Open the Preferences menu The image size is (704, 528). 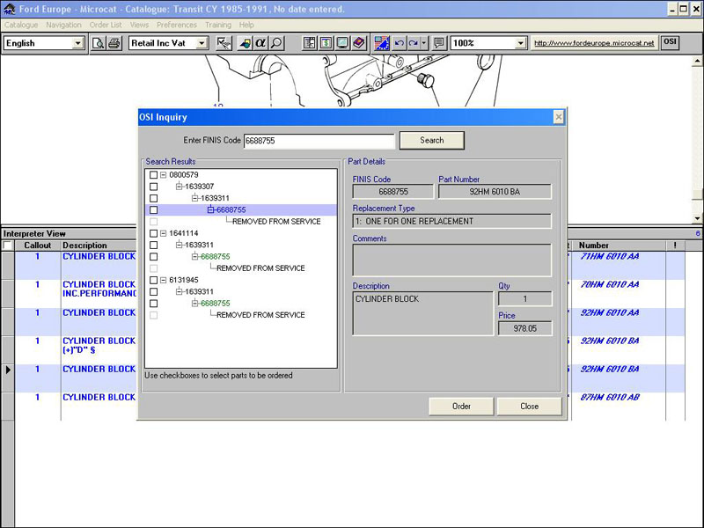coord(177,25)
